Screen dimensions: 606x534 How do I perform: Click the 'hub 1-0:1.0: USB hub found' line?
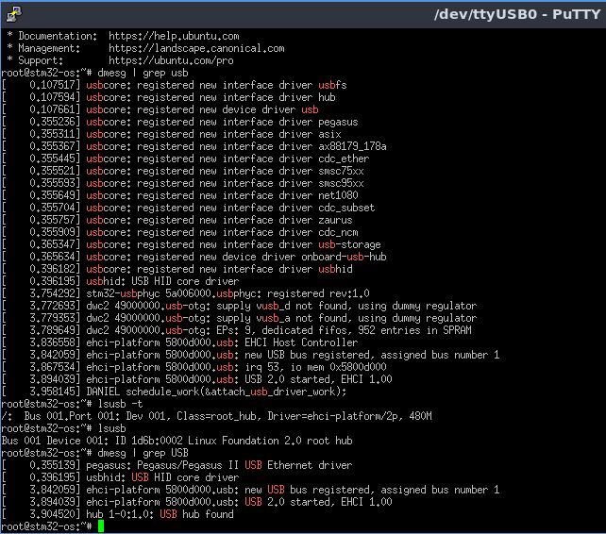pos(117,515)
